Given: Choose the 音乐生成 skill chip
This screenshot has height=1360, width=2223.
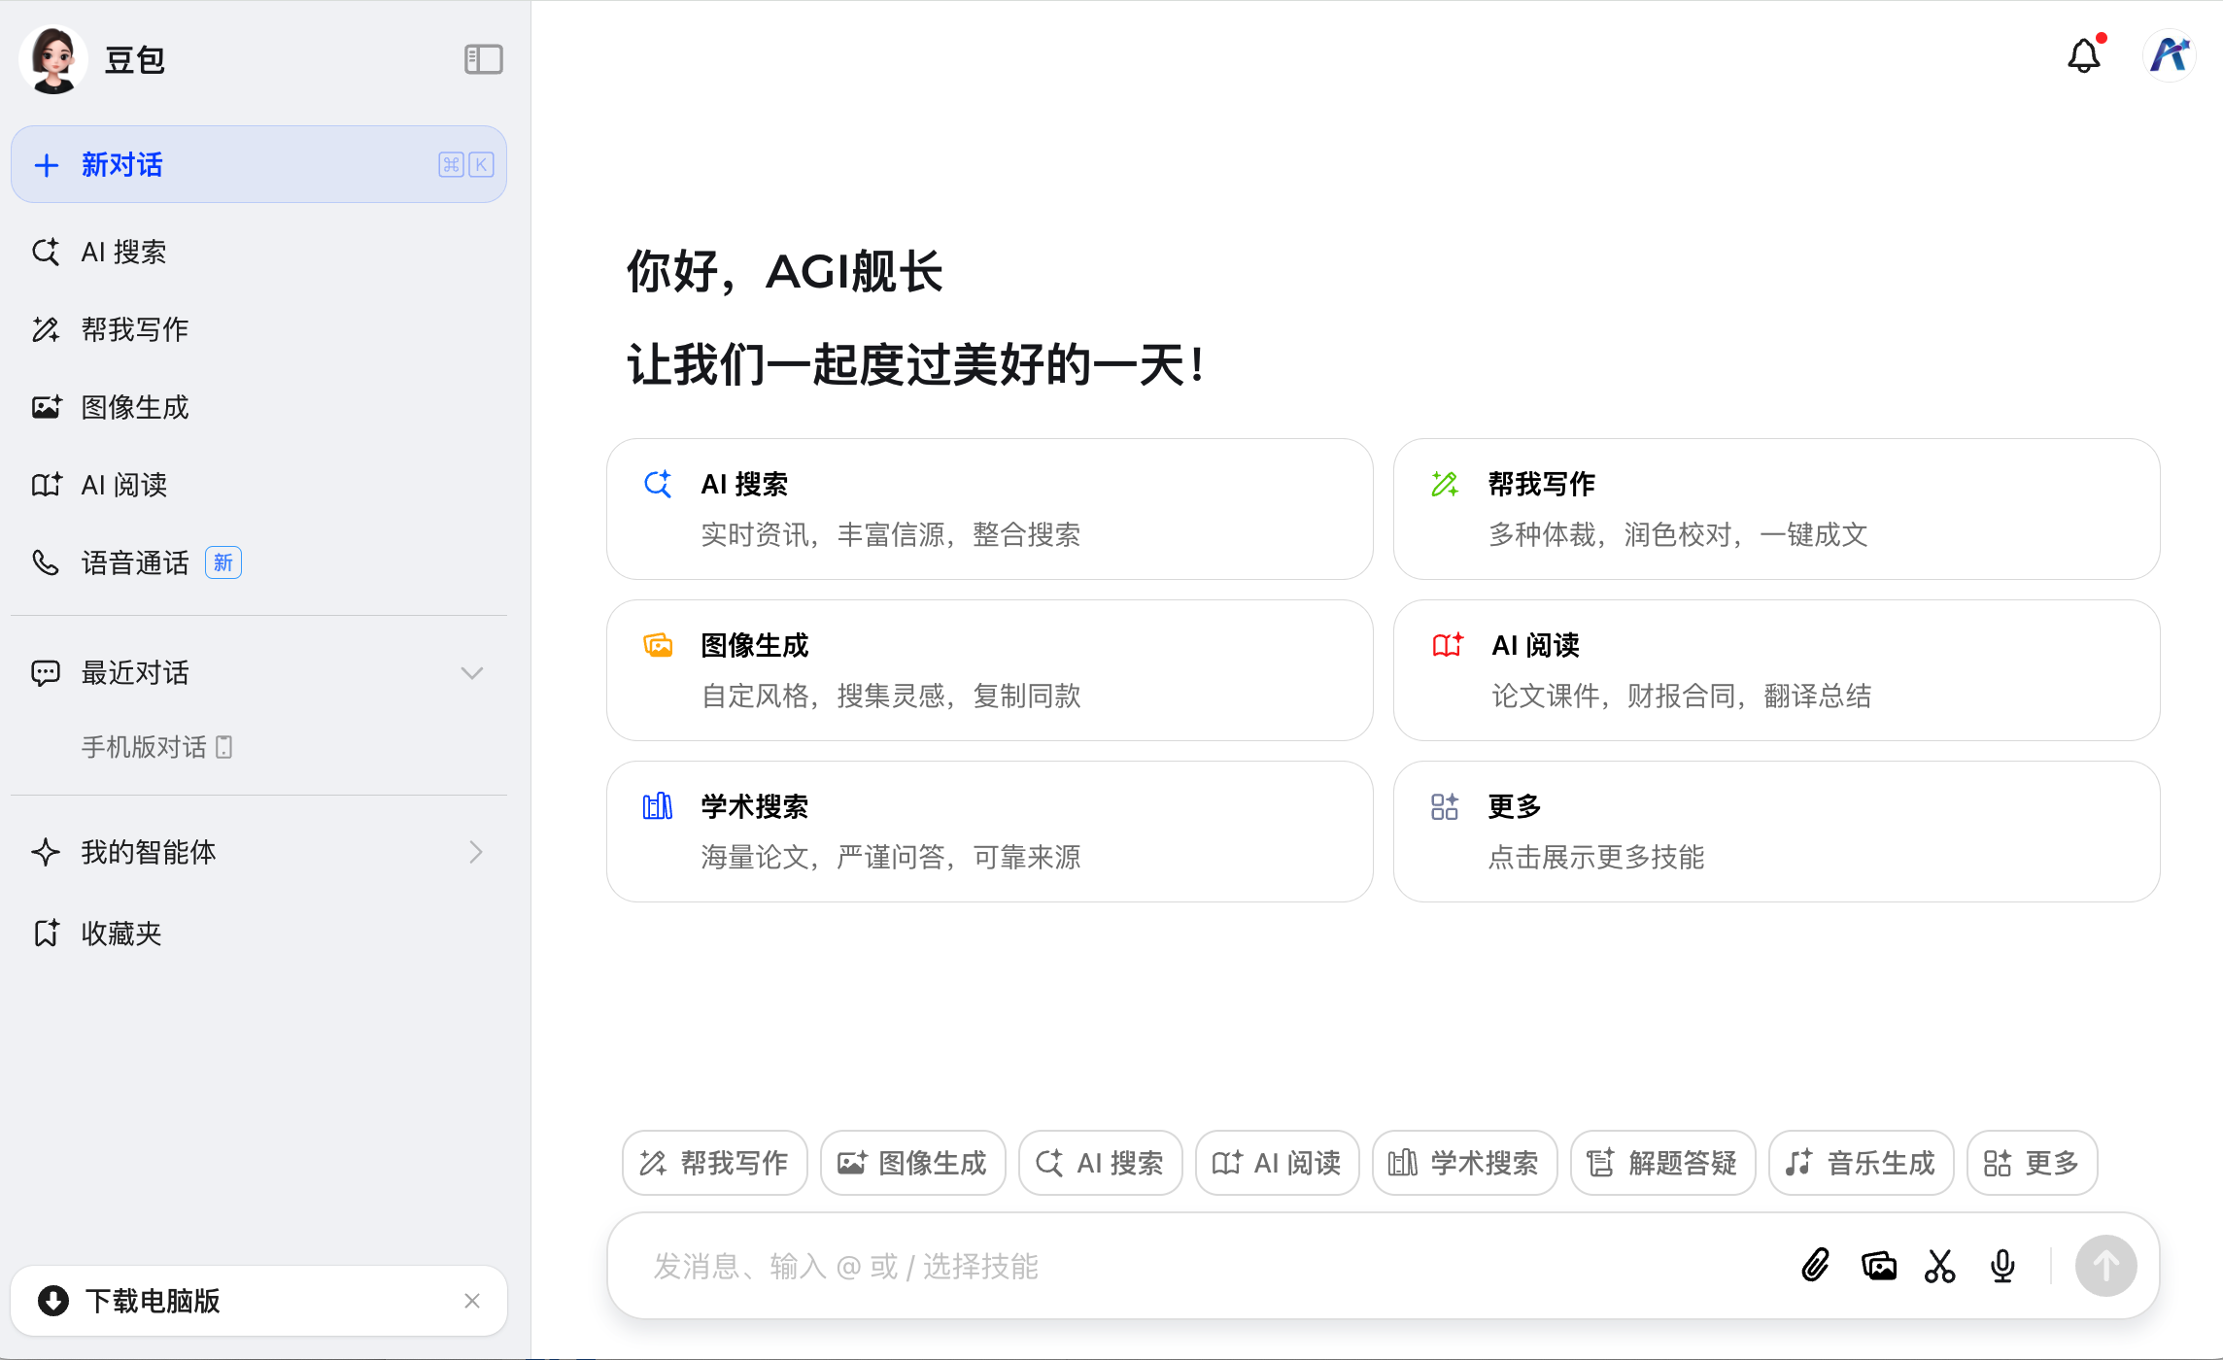Looking at the screenshot, I should (x=1861, y=1162).
